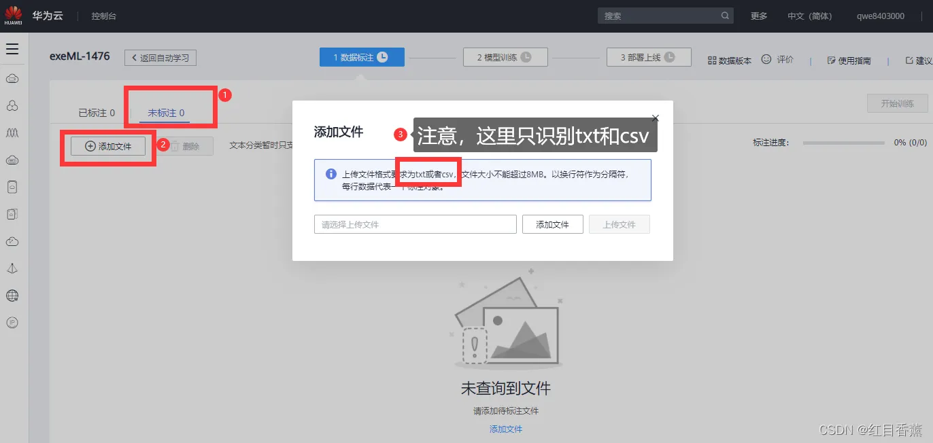The image size is (933, 443).
Task: Switch to the 已标注 0 tab
Action: (x=97, y=113)
